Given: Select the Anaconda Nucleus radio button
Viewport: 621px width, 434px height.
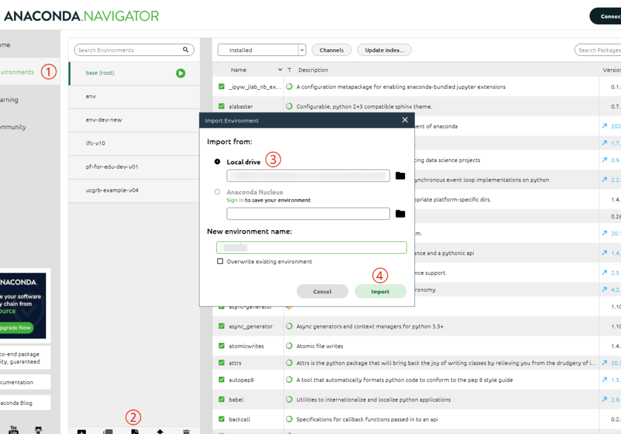Looking at the screenshot, I should pos(218,192).
